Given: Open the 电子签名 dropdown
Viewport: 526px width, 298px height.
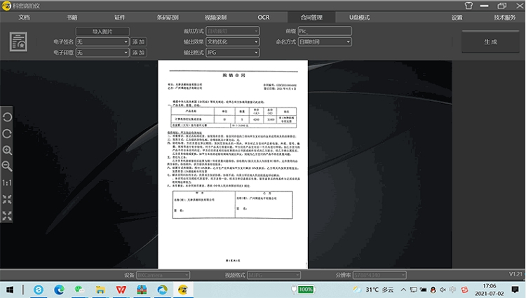Looking at the screenshot, I should tap(102, 42).
